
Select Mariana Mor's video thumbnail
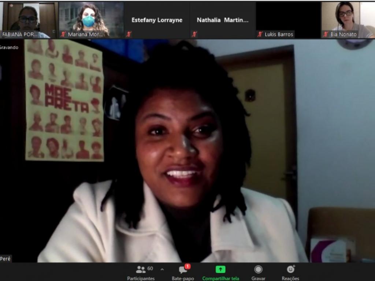[x=91, y=20]
